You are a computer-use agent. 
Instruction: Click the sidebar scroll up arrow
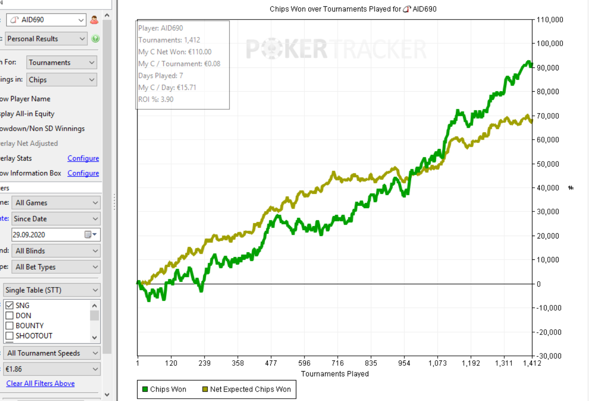107,16
